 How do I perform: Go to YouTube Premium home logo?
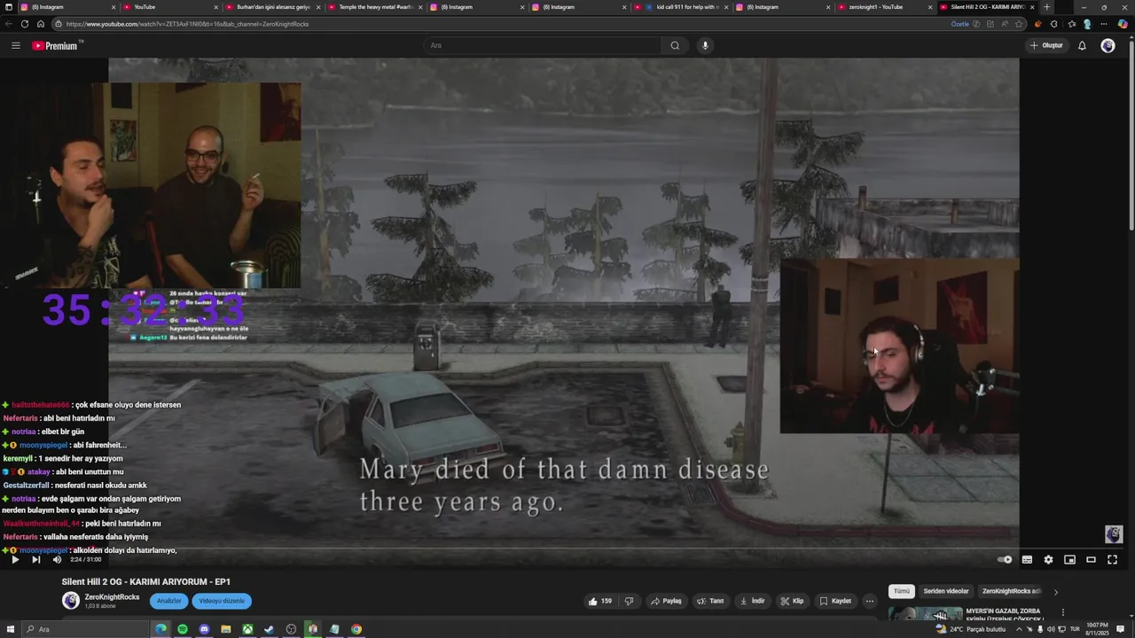tap(55, 45)
